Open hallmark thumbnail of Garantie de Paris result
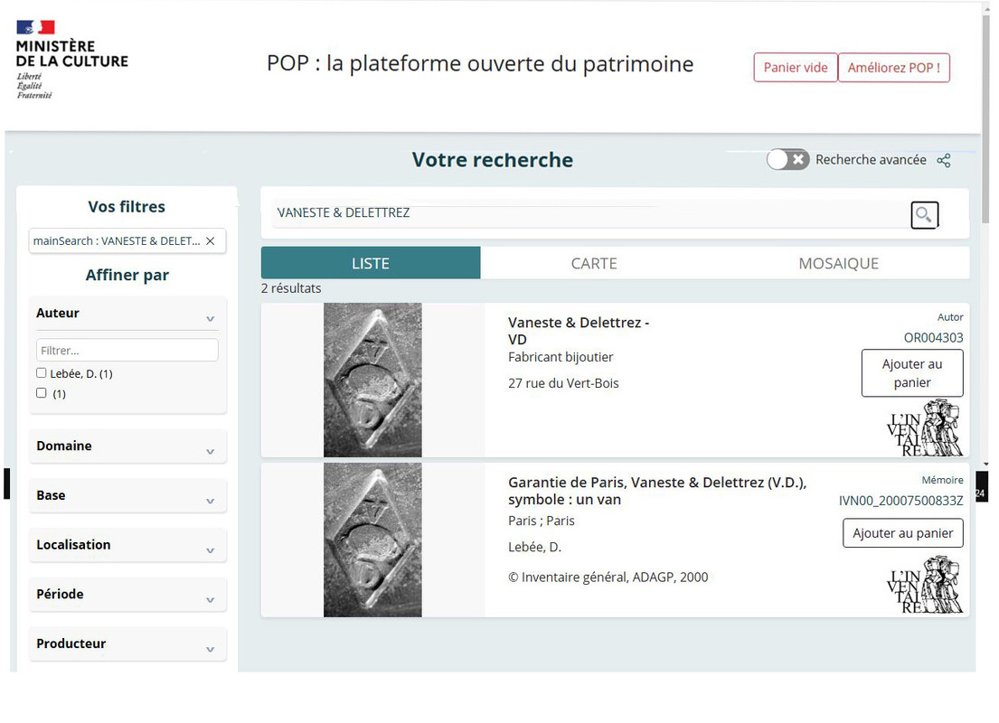Viewport: 999px width, 723px height. point(372,540)
